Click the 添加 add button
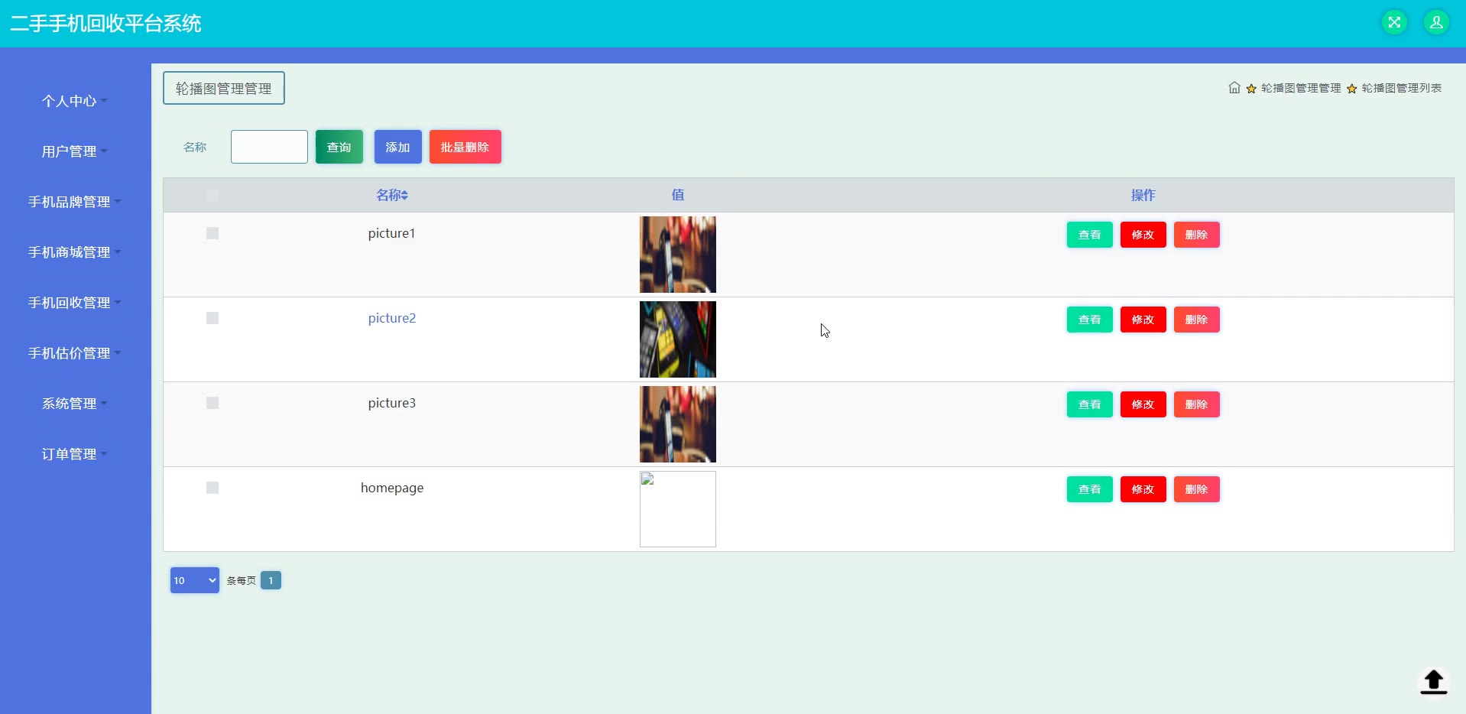The image size is (1466, 714). pyautogui.click(x=398, y=147)
